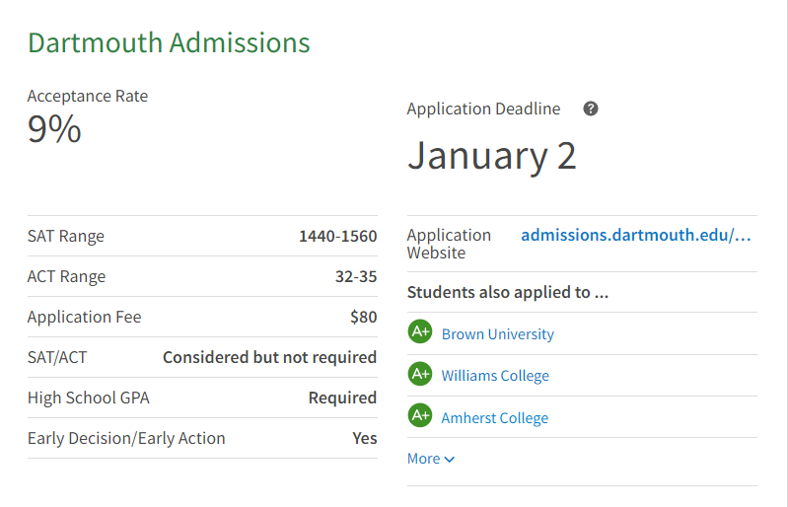Click the $80 application fee value

pyautogui.click(x=363, y=318)
